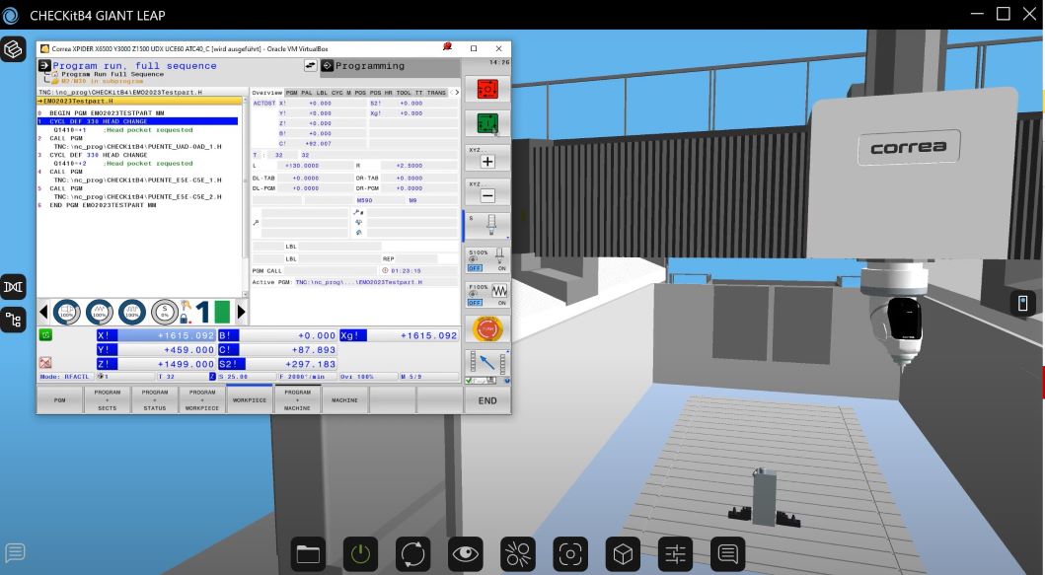This screenshot has width=1045, height=575.
Task: Select the 3D cube view icon
Action: [622, 555]
